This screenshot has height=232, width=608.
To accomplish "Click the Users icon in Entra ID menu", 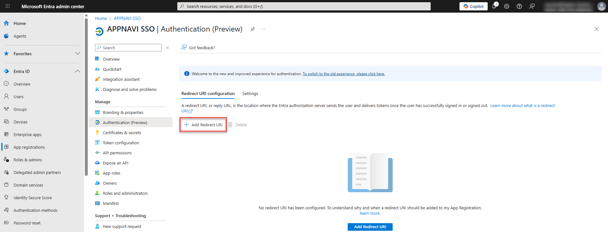I will [x=6, y=97].
